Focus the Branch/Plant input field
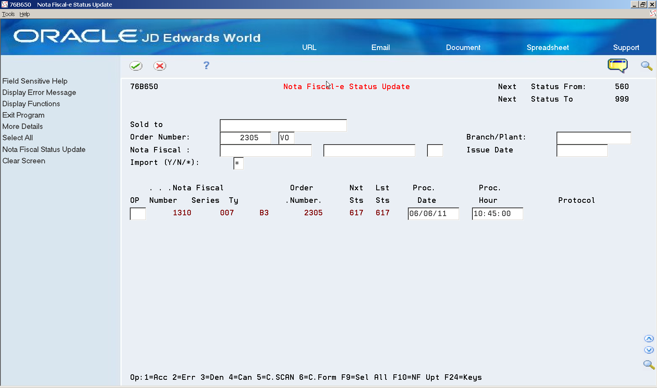Viewport: 657px width, 388px height. click(x=594, y=138)
